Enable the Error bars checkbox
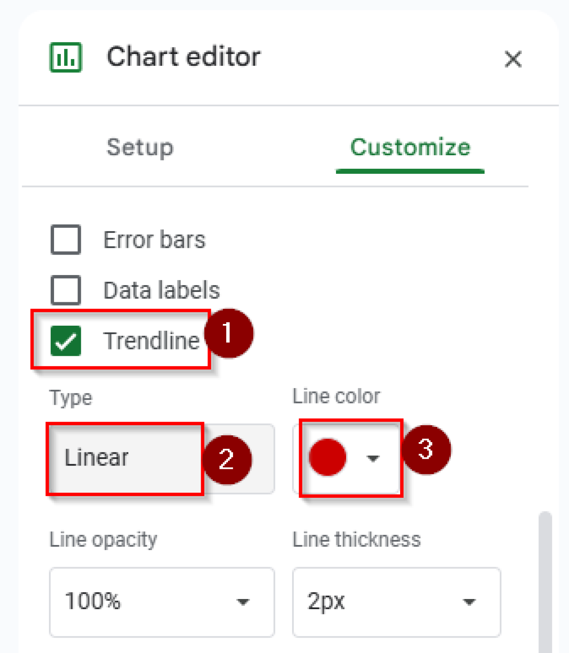 coord(66,240)
